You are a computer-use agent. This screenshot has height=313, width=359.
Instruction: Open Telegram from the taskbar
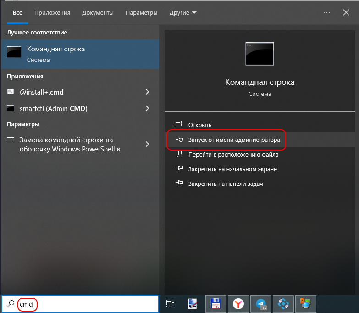(x=261, y=304)
